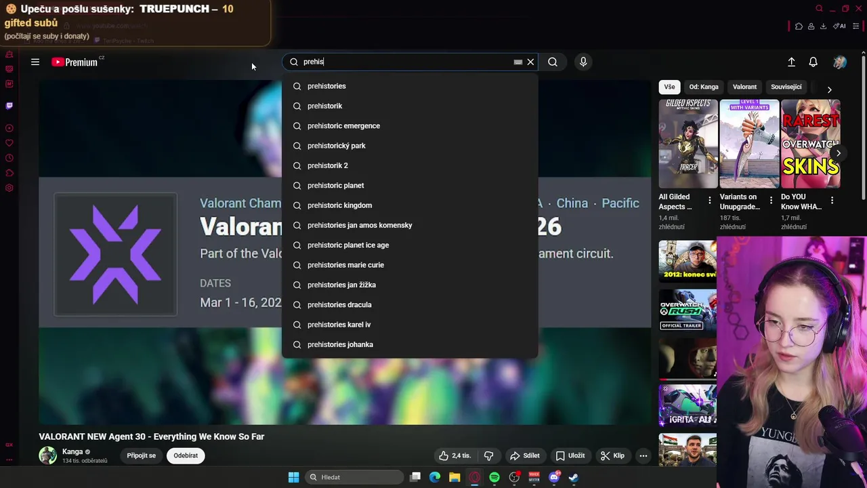Open the '2012: konec sv' recommended video thumbnail
The height and width of the screenshot is (488, 867).
tap(688, 261)
